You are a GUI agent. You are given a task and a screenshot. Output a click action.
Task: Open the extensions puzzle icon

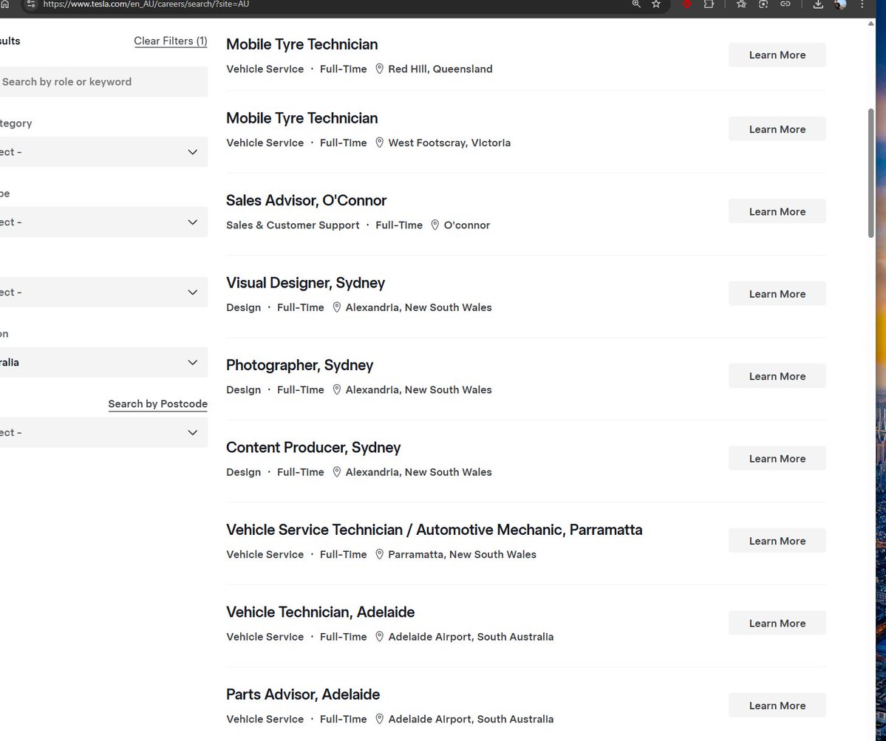[709, 4]
